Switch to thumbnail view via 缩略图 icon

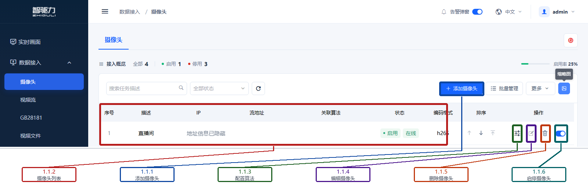564,88
